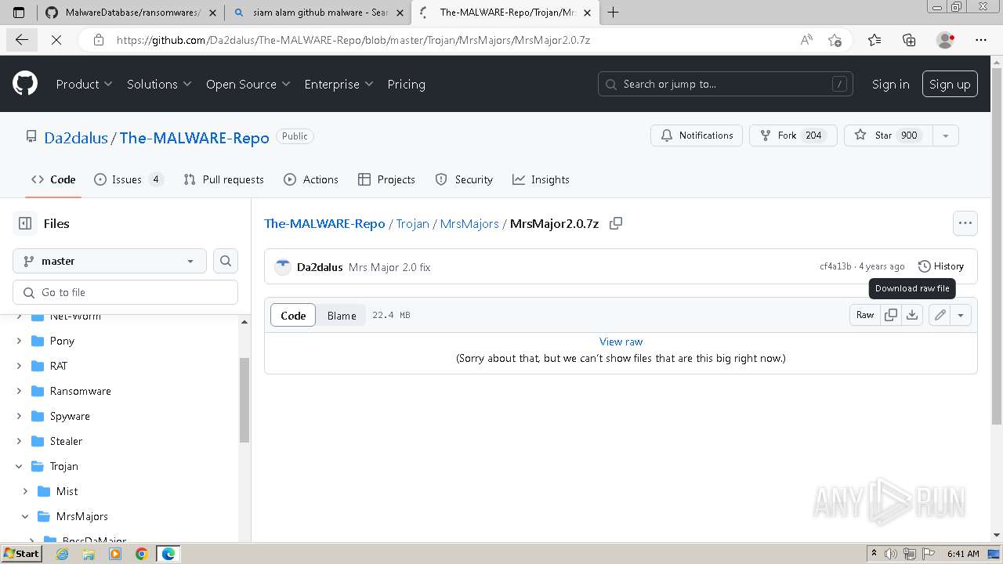Edit file pencil icon

[940, 315]
